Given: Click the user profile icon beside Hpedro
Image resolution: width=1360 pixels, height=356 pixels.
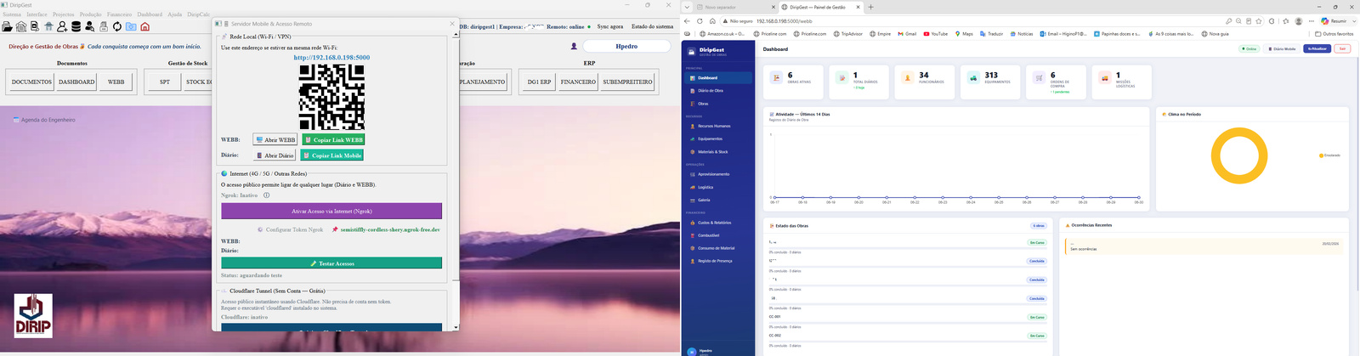Looking at the screenshot, I should click(574, 47).
